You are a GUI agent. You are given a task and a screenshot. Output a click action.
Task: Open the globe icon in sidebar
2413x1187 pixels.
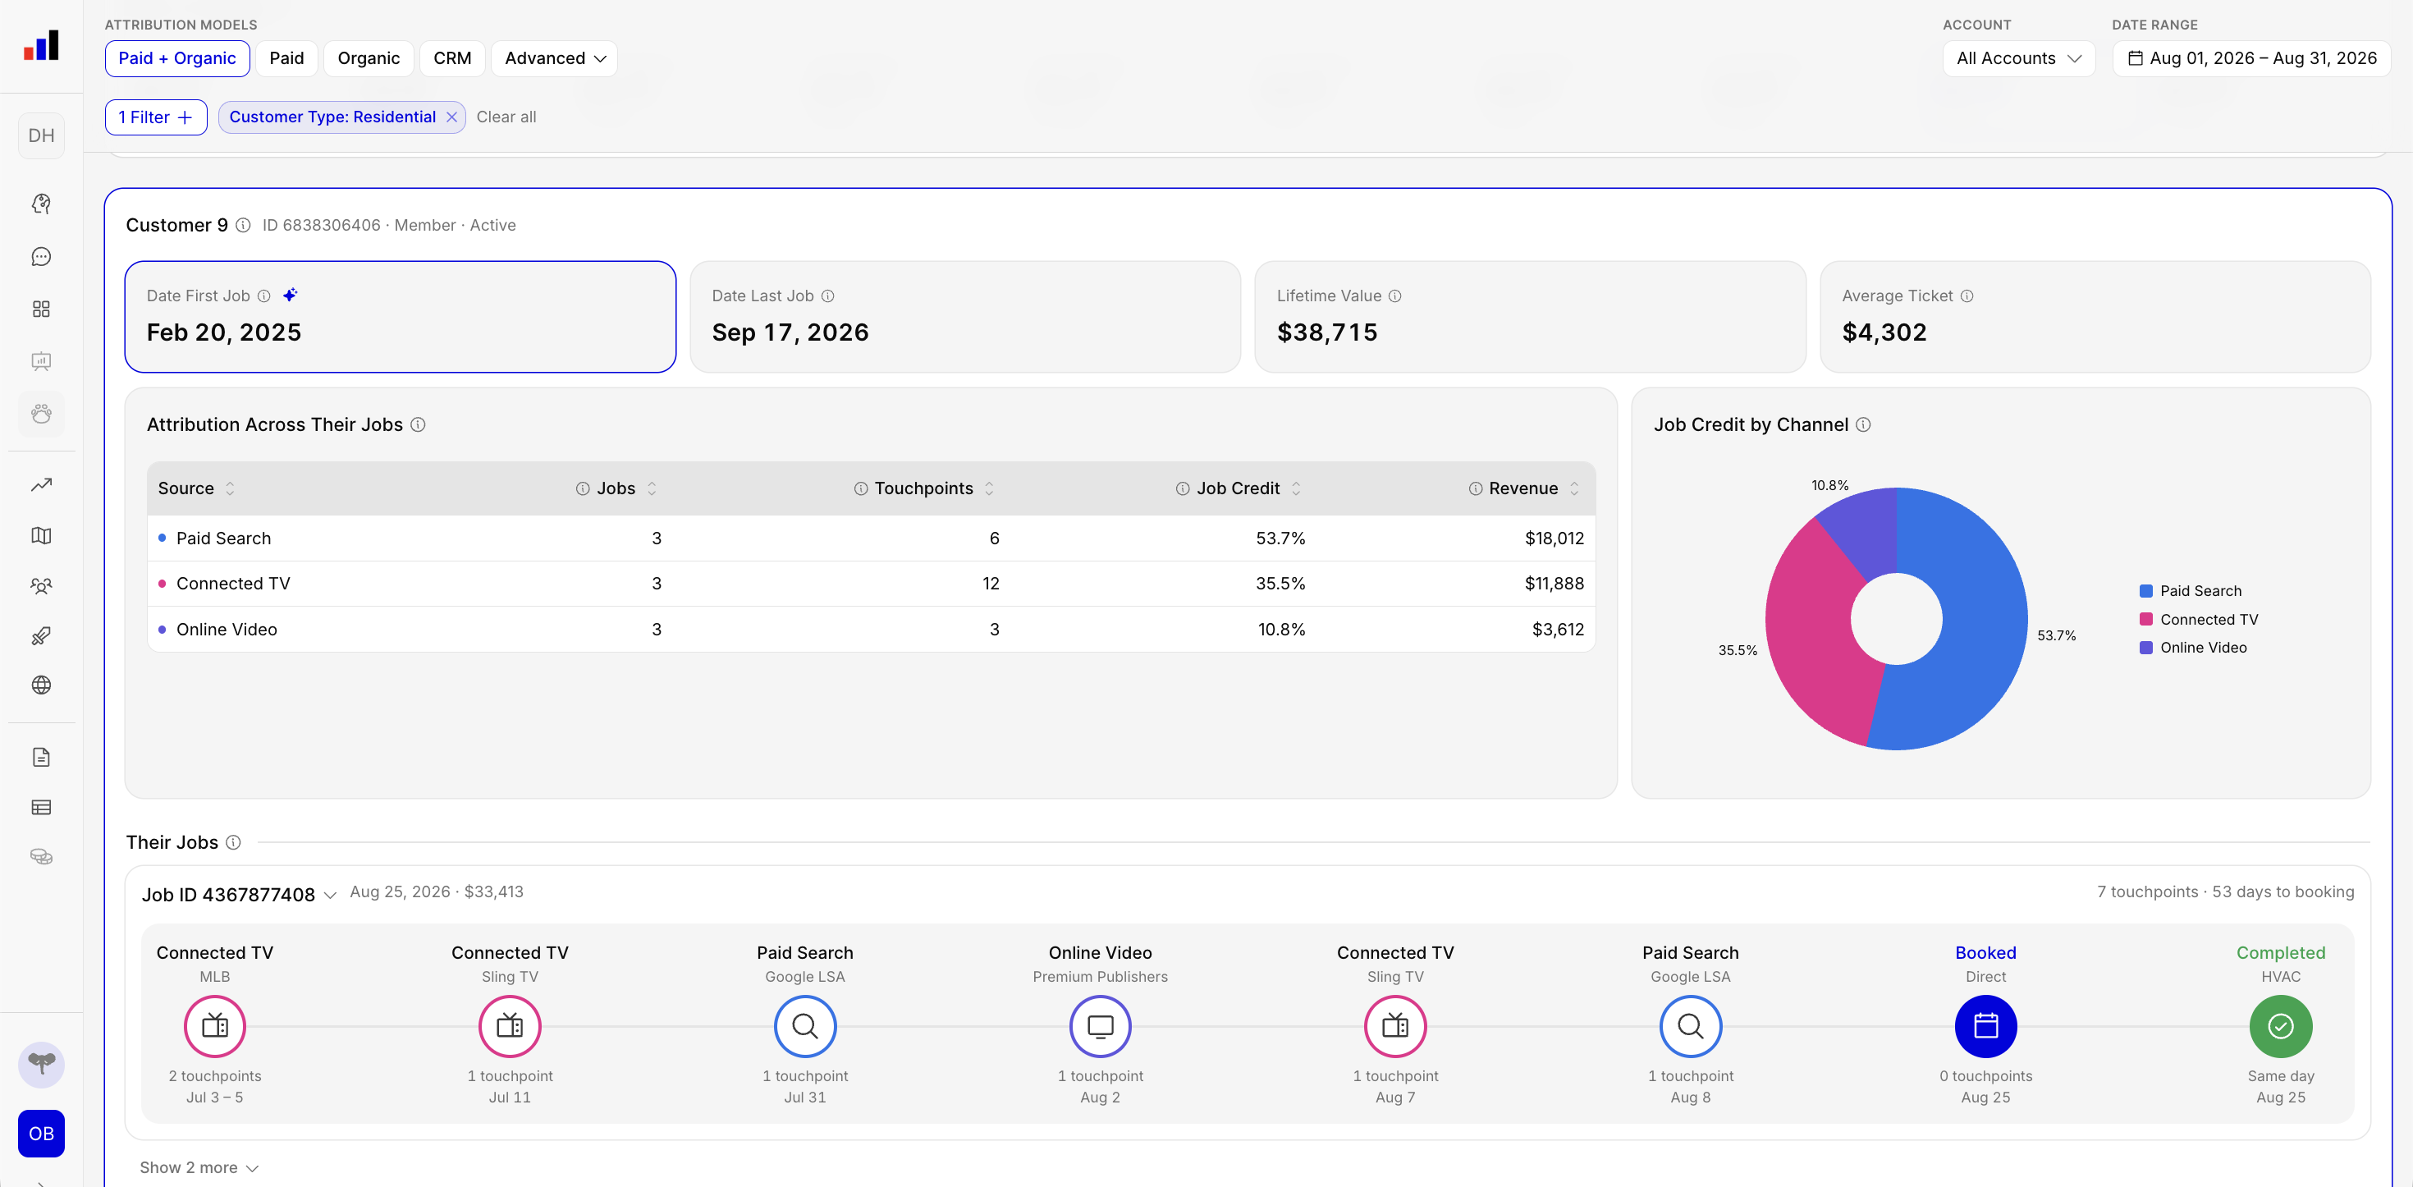point(41,685)
